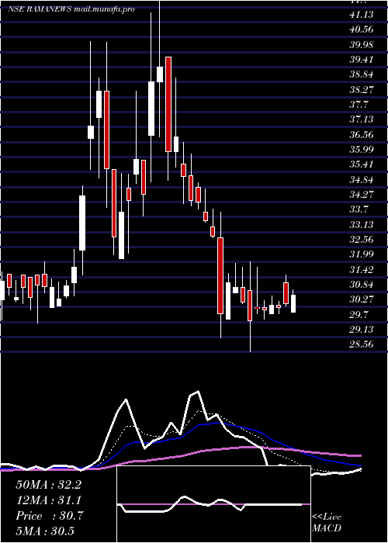Click the NSE RAMANEWS mail.munafa.pro chart title
This screenshot has height=543, width=388.
(x=71, y=9)
